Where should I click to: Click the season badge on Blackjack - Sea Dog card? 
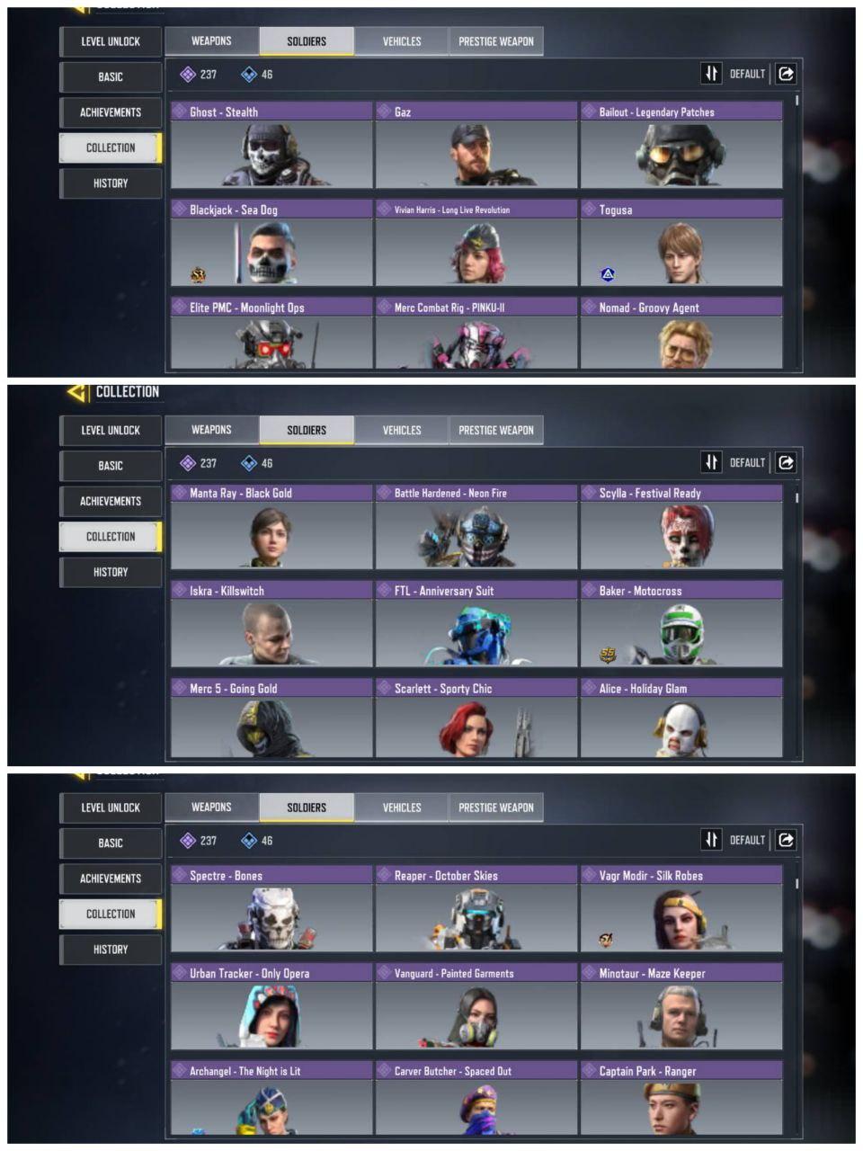coord(198,275)
